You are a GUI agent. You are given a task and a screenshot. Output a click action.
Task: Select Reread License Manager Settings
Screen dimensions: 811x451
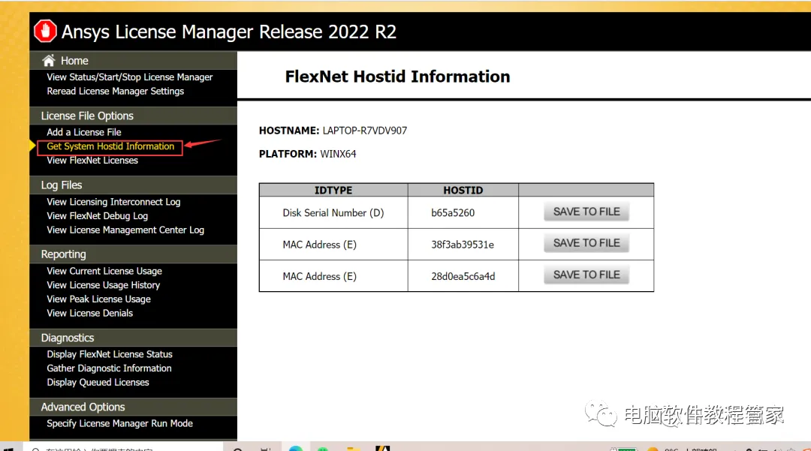(116, 91)
